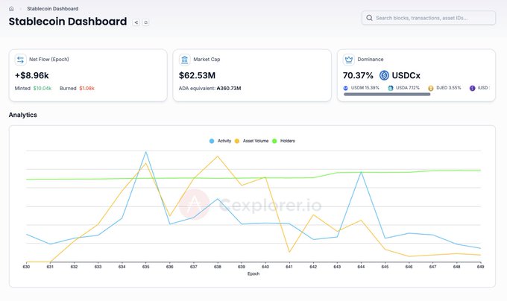This screenshot has height=301, width=507.
Task: Click the horizontal scrollbar in the Dominance card
Action: pyautogui.click(x=387, y=95)
